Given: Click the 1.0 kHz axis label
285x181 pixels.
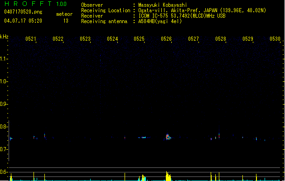Looking at the screenshot, I should tap(3, 81).
